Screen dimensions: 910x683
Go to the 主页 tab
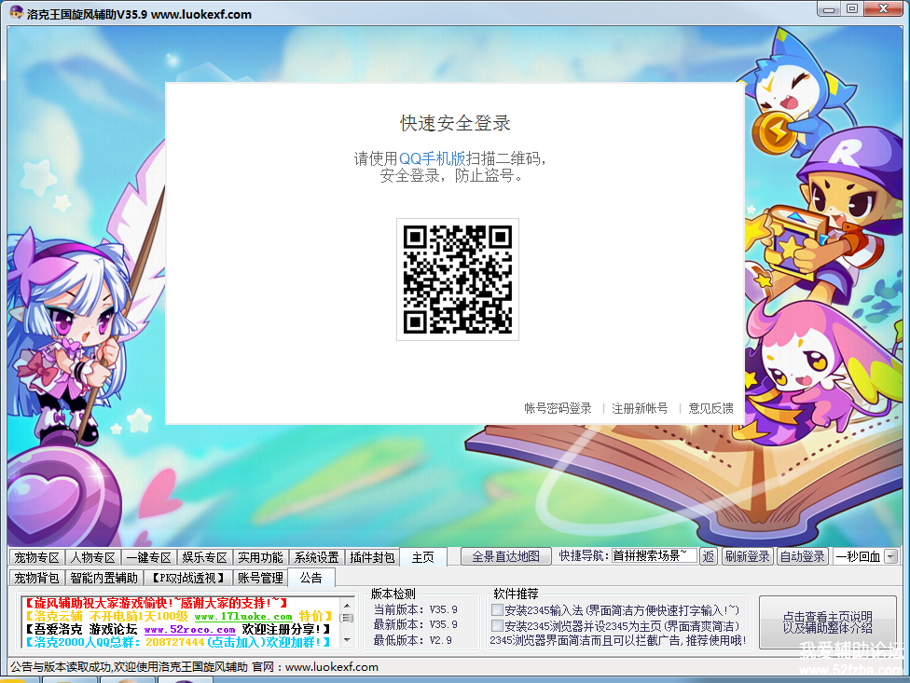pyautogui.click(x=423, y=557)
